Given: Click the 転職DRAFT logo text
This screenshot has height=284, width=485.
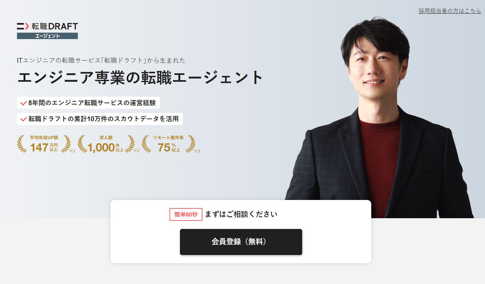Looking at the screenshot, I should (x=55, y=26).
